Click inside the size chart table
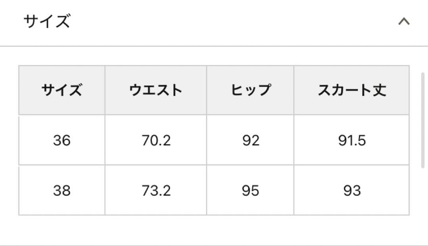Viewport: 428px width, 246px height. tap(214, 139)
